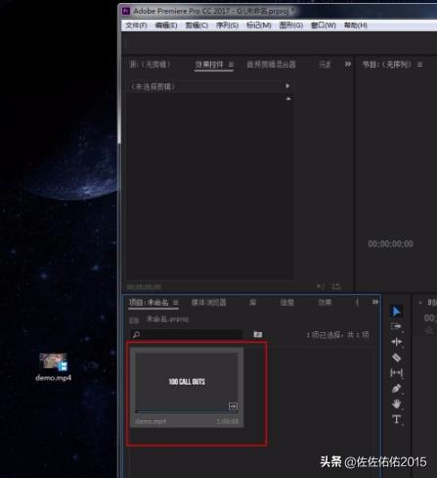The width and height of the screenshot is (437, 478).
Task: Select the Ripple Edit tool
Action: coord(396,342)
